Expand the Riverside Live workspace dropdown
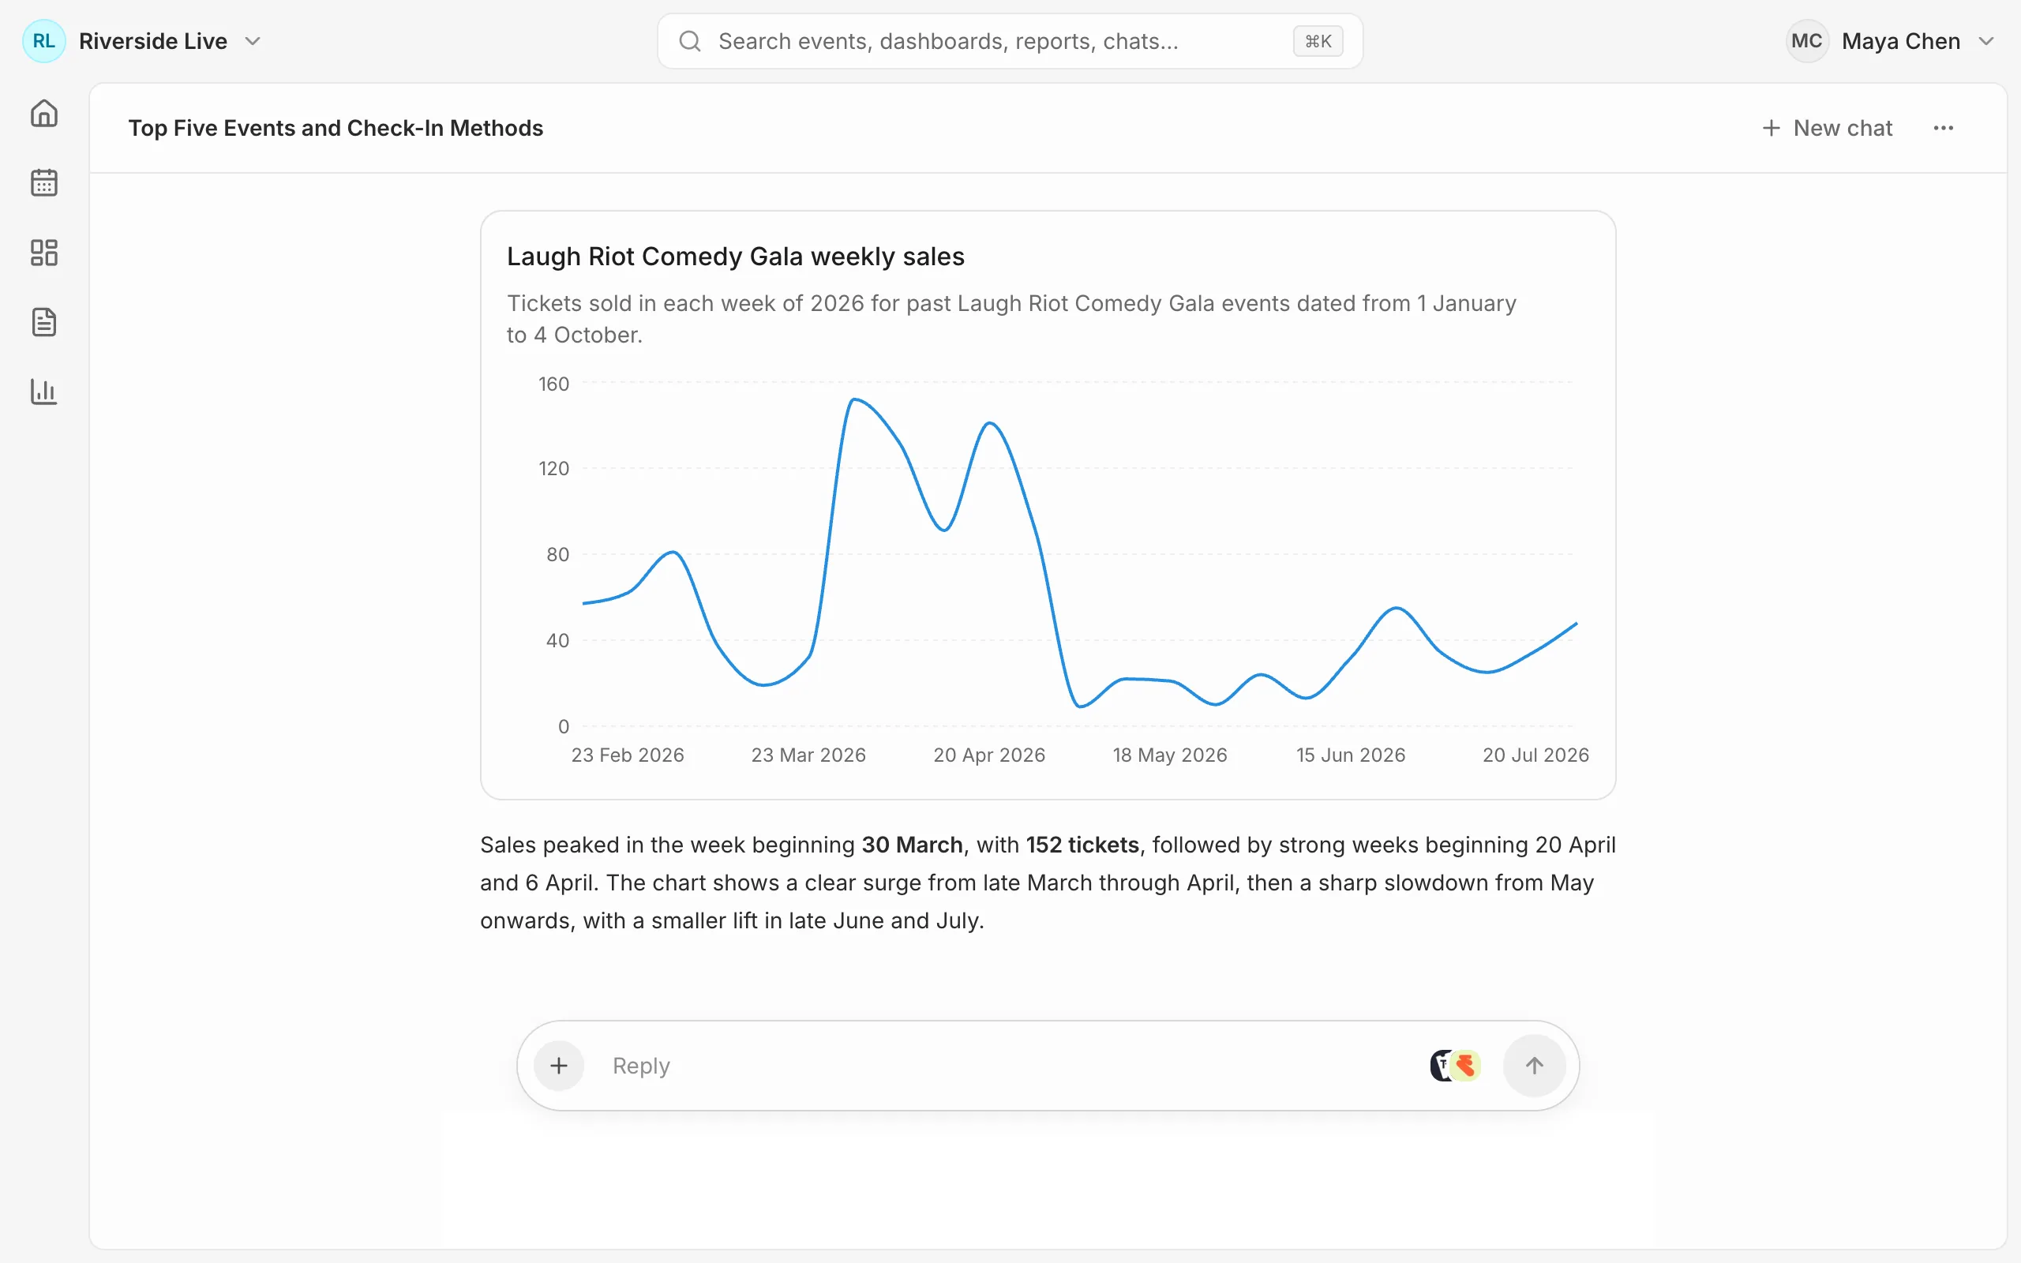The image size is (2021, 1263). (253, 41)
